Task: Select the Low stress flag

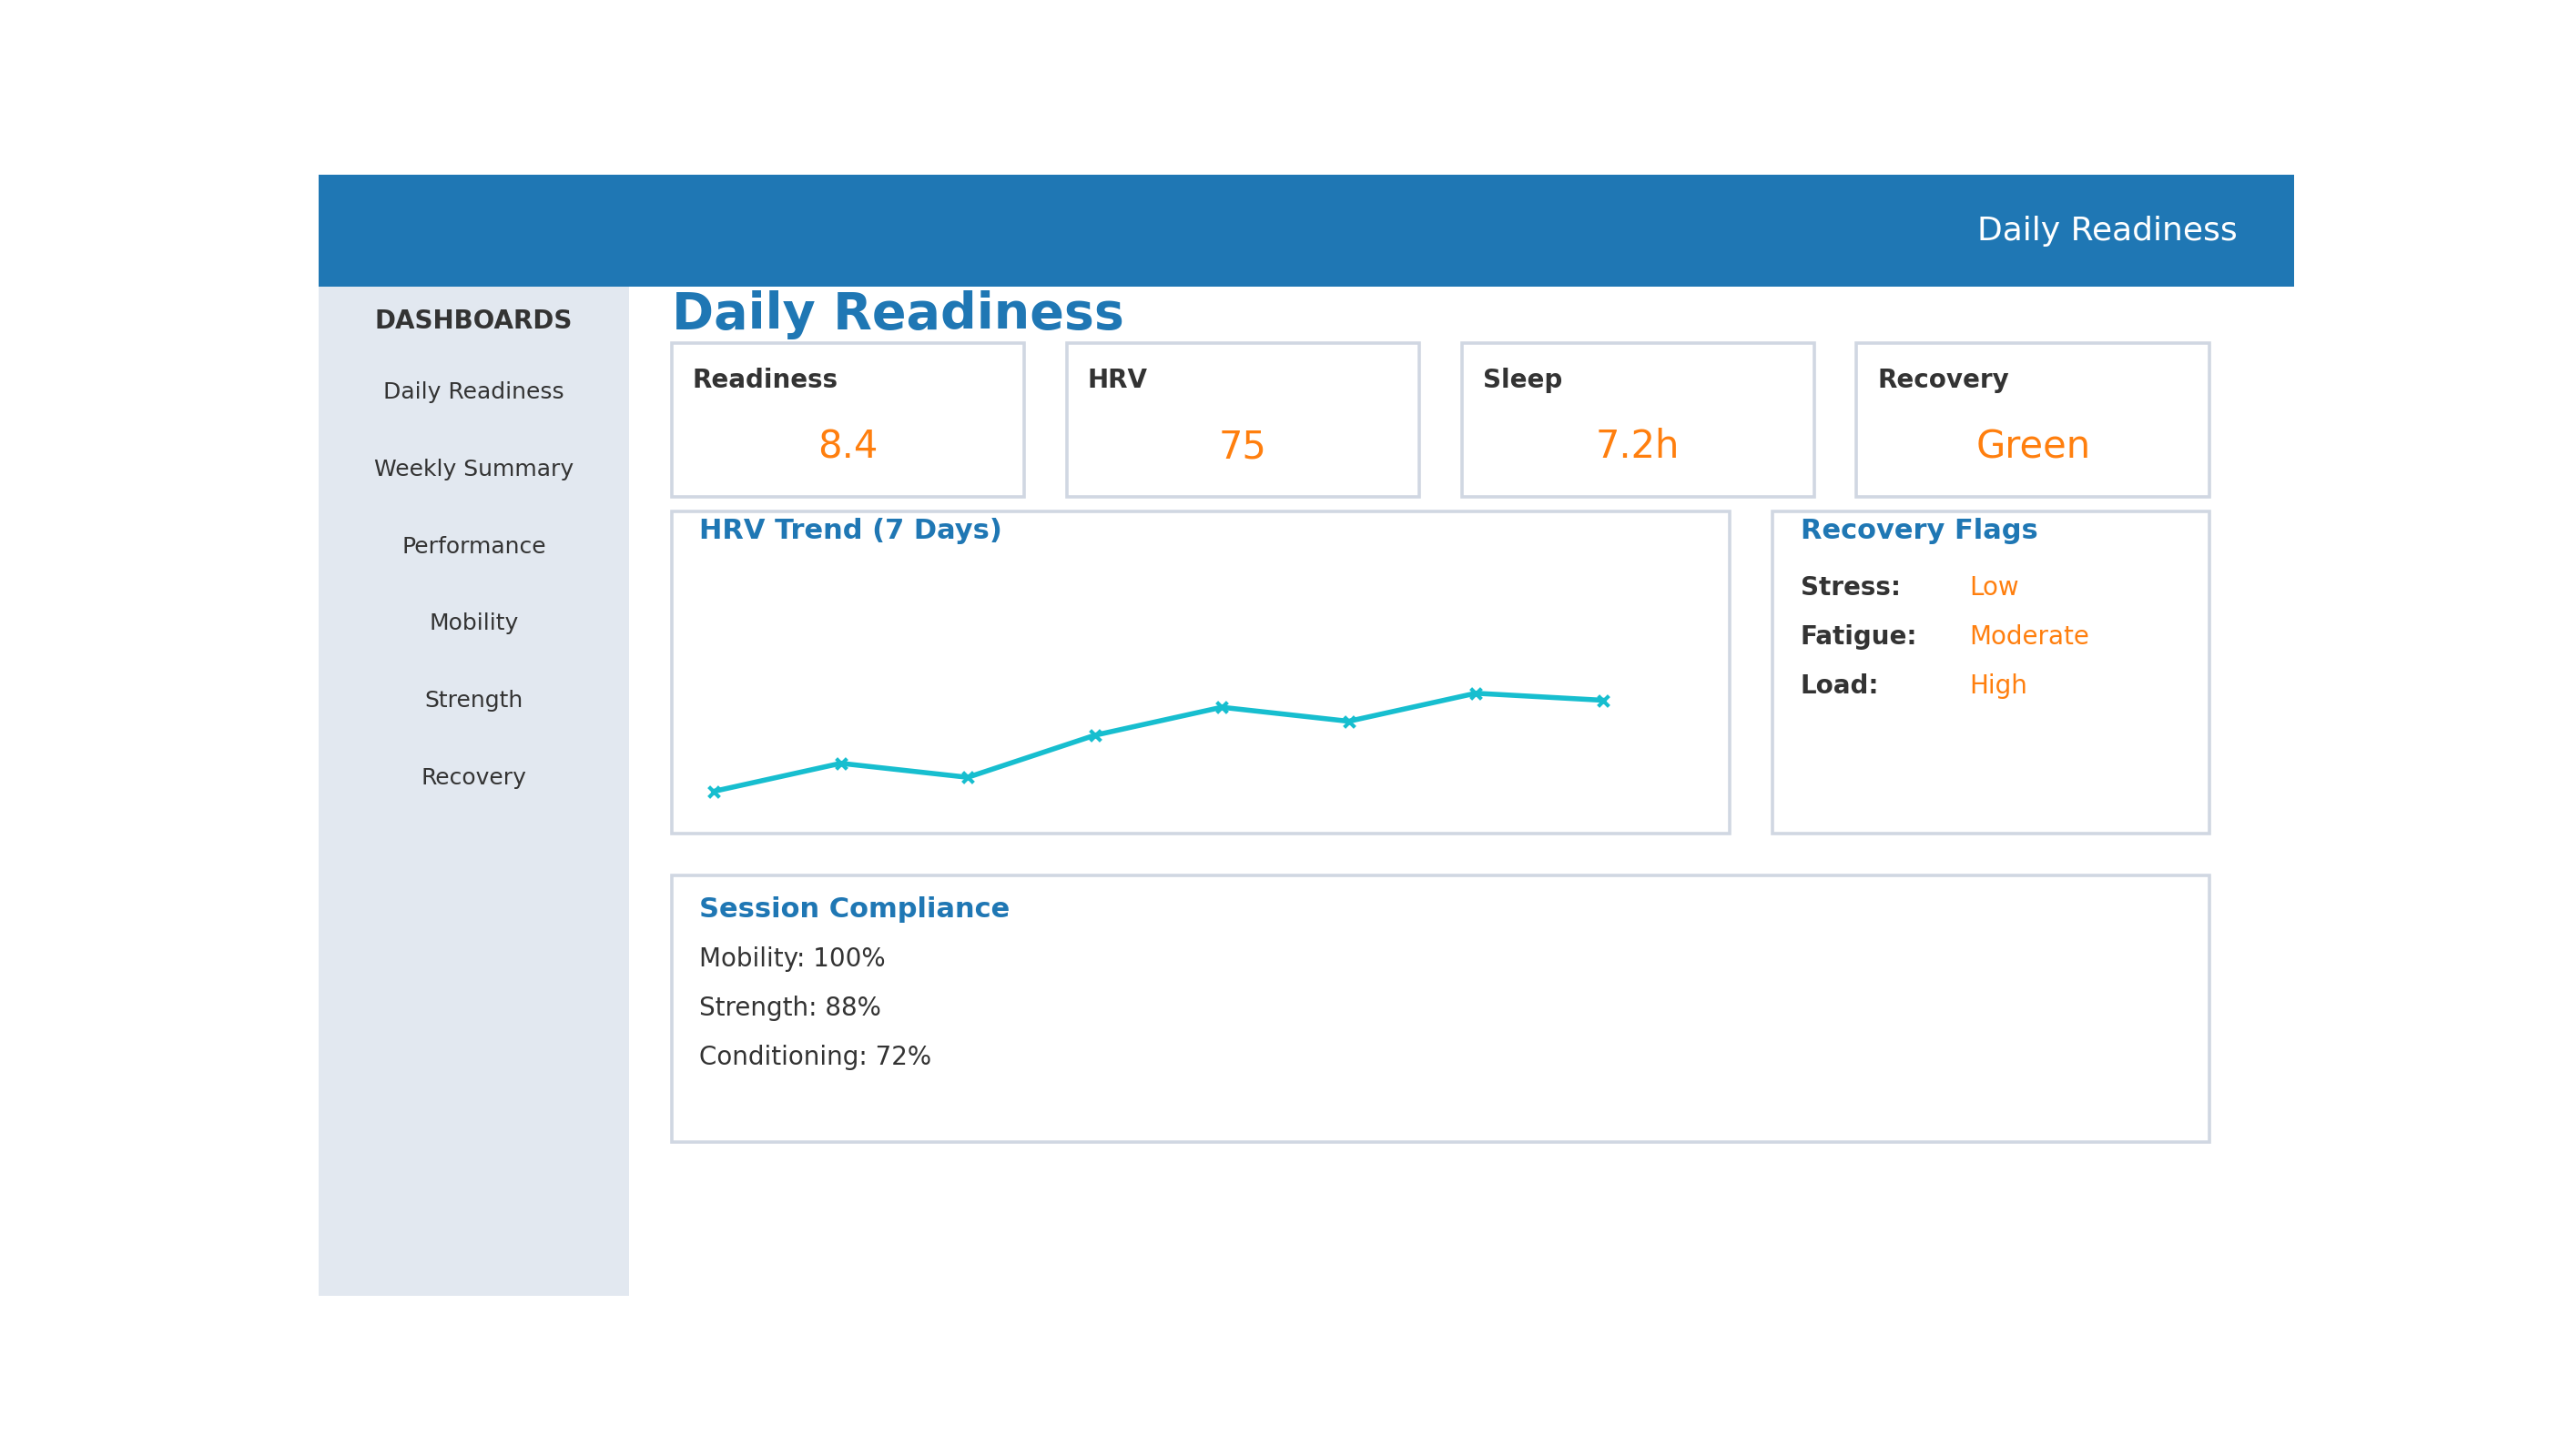Action: coord(1993,586)
